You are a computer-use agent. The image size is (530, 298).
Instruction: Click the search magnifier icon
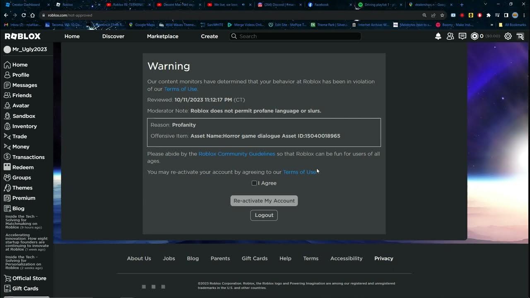click(234, 36)
